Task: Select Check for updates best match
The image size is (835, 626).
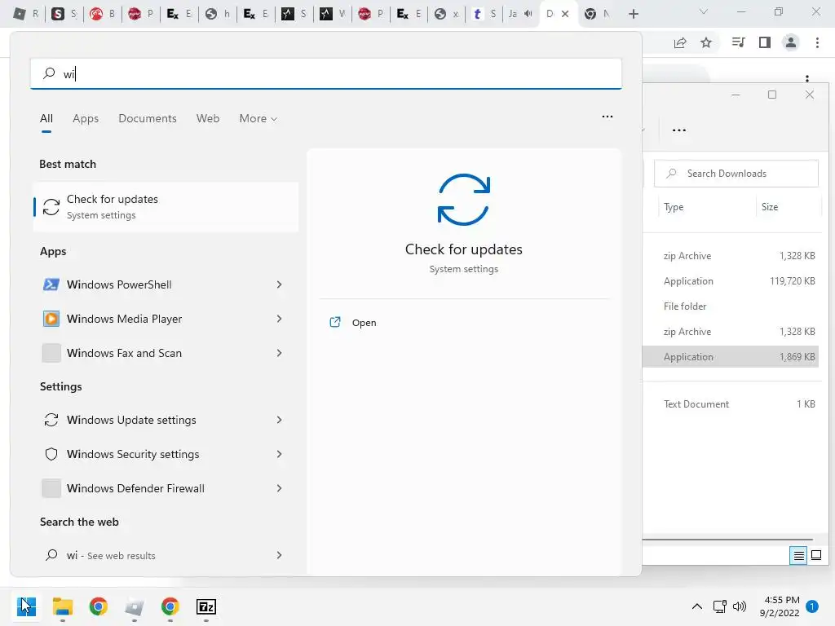Action: pyautogui.click(x=166, y=206)
